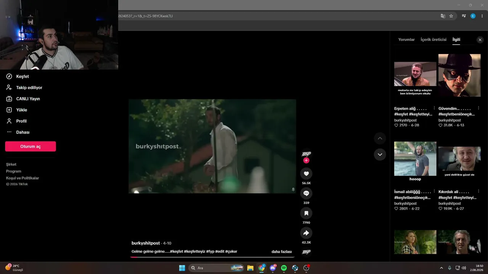The image size is (488, 274).
Task: Like the video with the heart icon
Action: coord(306,174)
